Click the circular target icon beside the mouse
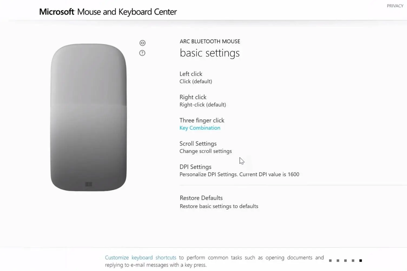This screenshot has width=407, height=271. click(x=143, y=43)
